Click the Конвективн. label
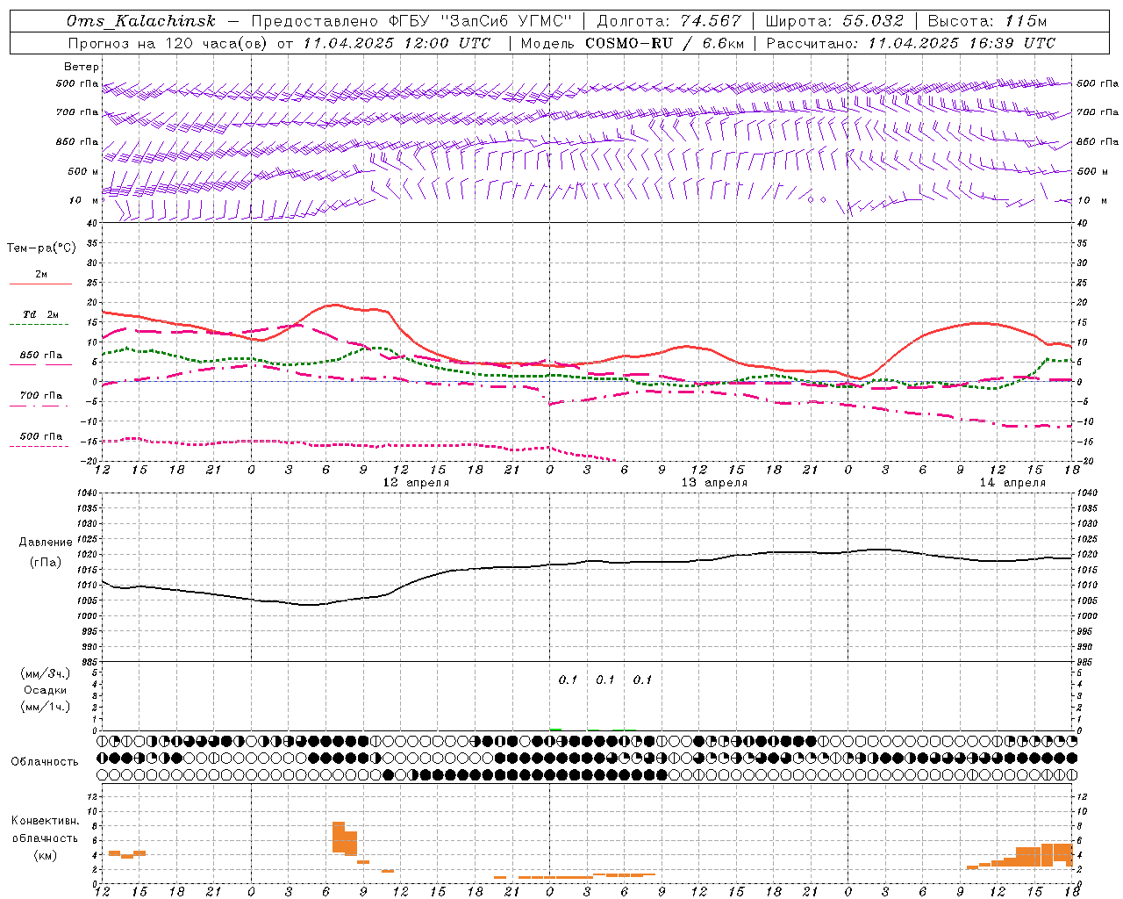Viewport: 1123px width, 899px height. [x=46, y=821]
